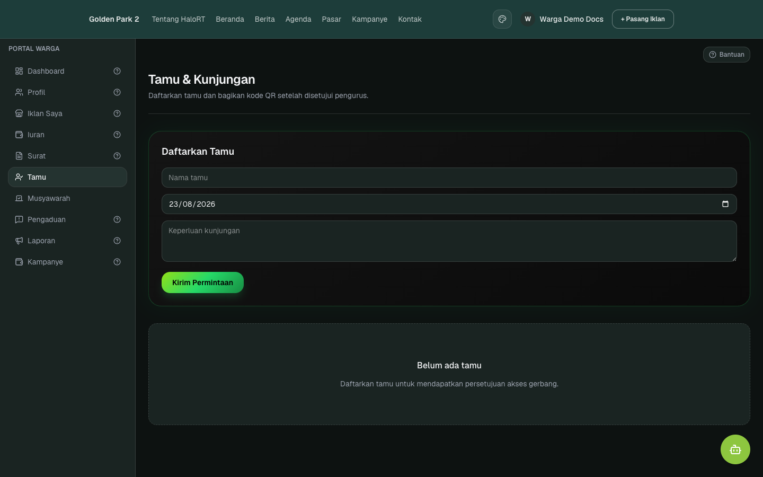Viewport: 763px width, 477px height.
Task: Click the help icon next to Laporan
Action: coord(117,241)
